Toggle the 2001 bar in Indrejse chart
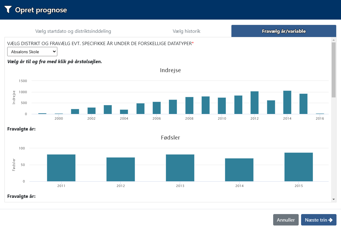This screenshot has height=230, width=341. point(75,112)
